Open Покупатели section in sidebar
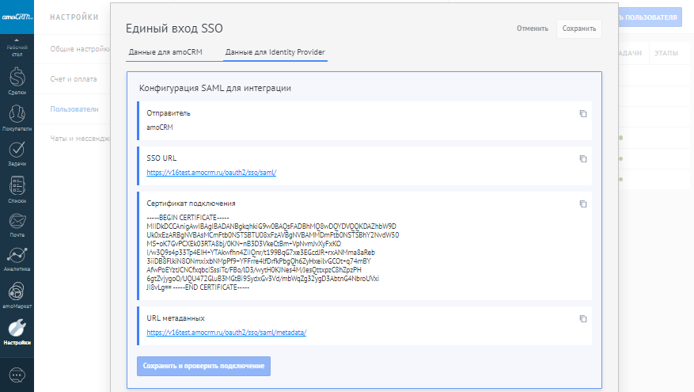 [17, 116]
